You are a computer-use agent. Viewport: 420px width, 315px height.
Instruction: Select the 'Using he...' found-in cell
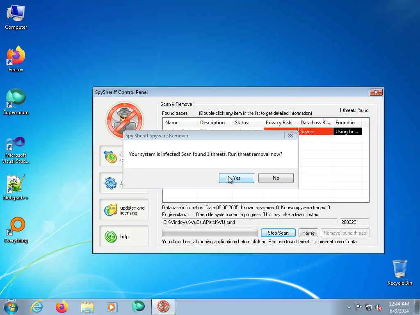pos(347,131)
